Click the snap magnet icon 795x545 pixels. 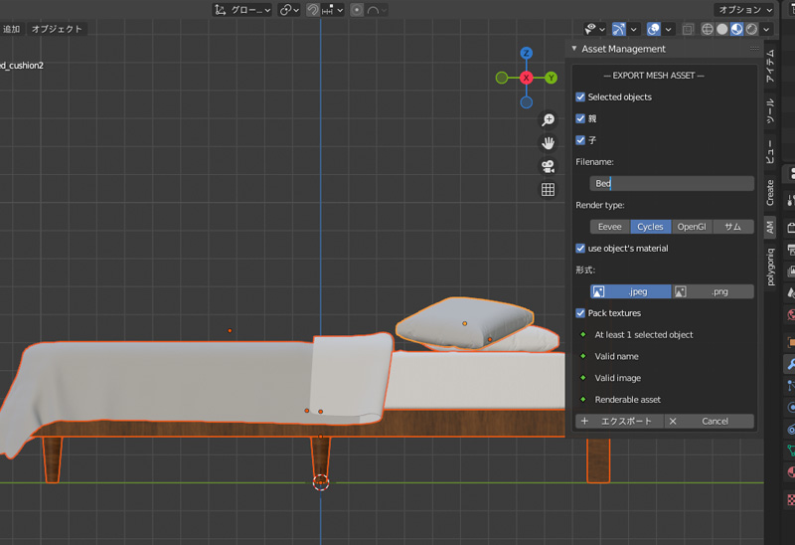(312, 10)
